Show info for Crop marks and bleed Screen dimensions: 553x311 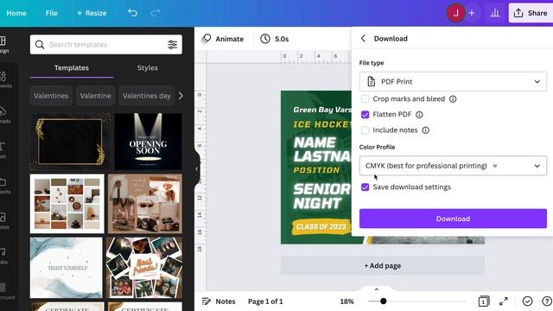pyautogui.click(x=453, y=99)
